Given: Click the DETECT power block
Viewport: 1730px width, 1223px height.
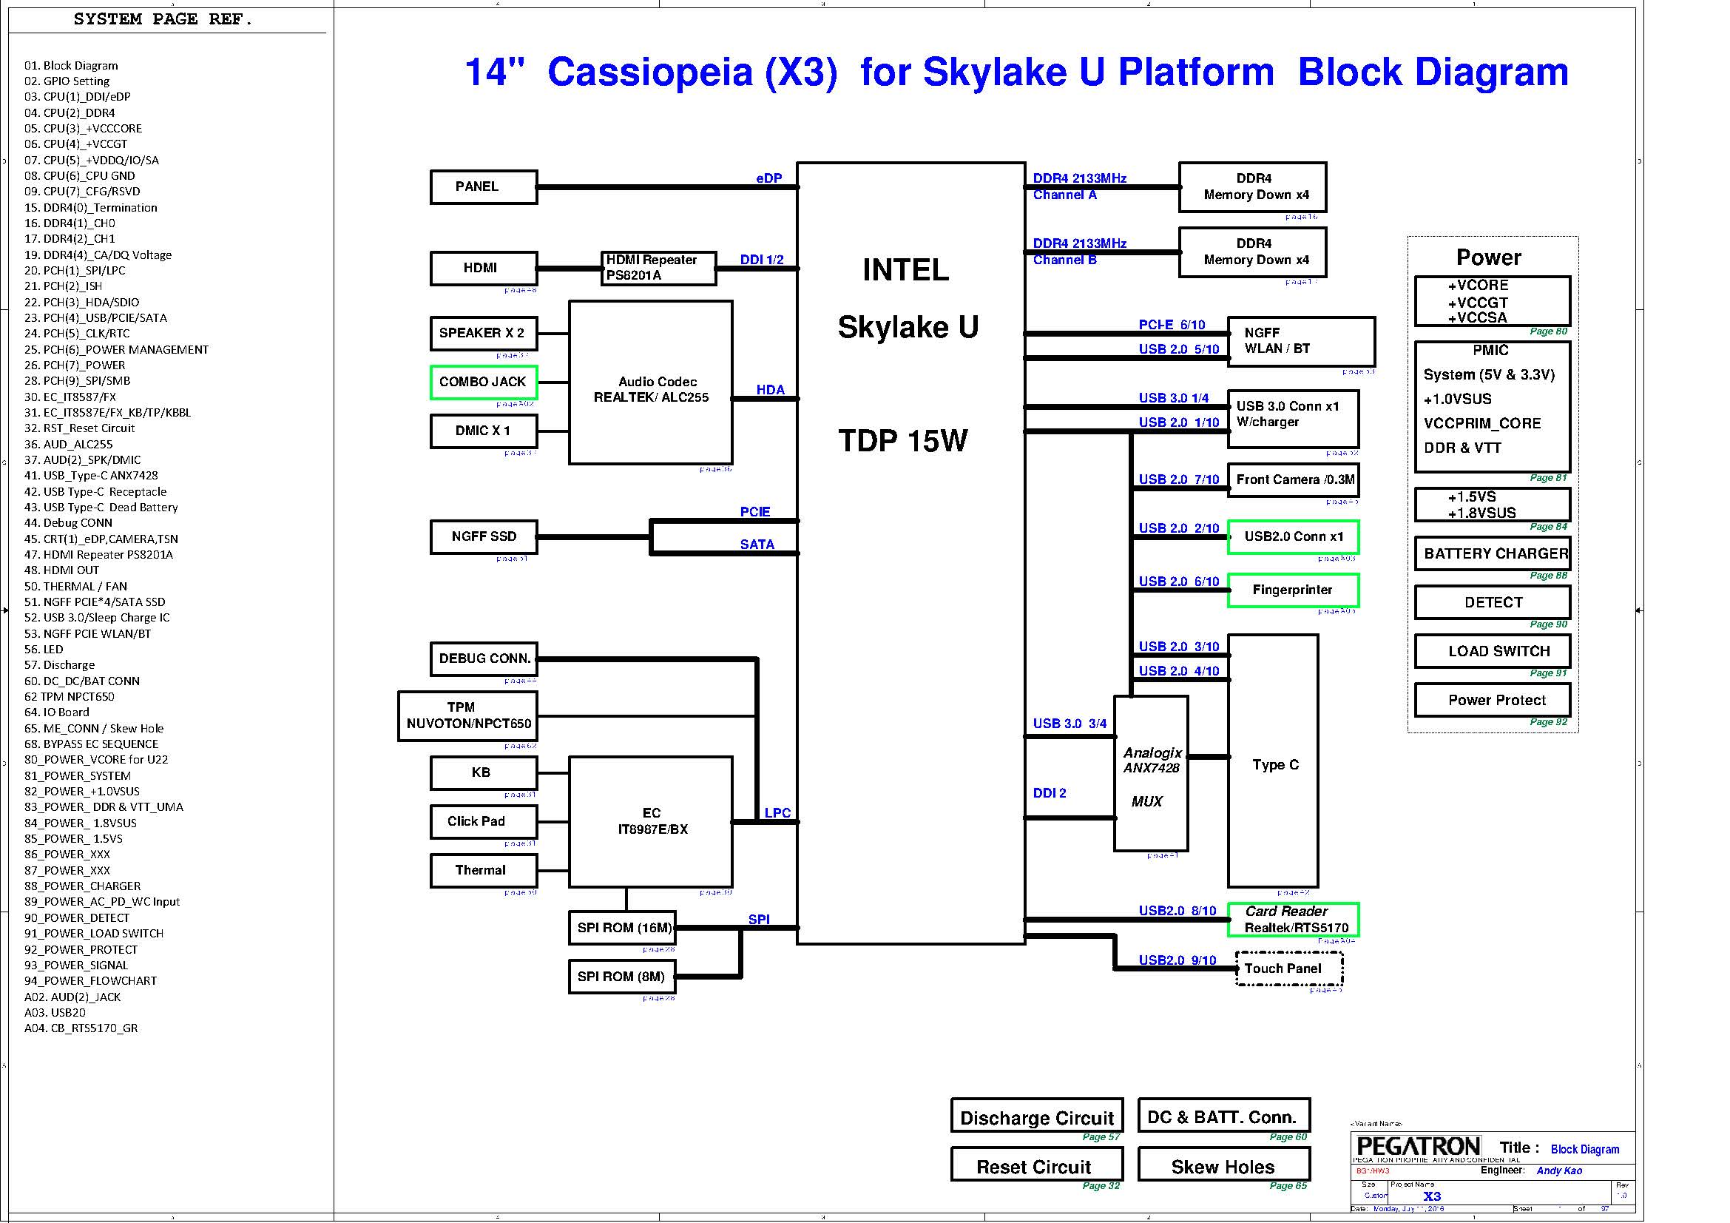Looking at the screenshot, I should coord(1493,603).
